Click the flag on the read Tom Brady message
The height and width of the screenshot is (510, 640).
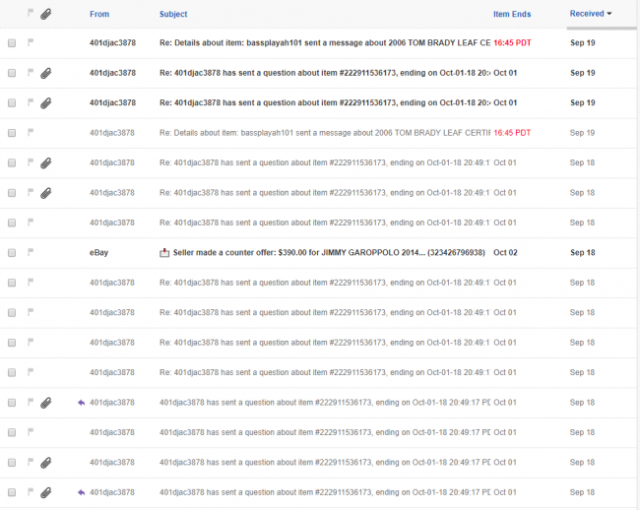coord(31,133)
